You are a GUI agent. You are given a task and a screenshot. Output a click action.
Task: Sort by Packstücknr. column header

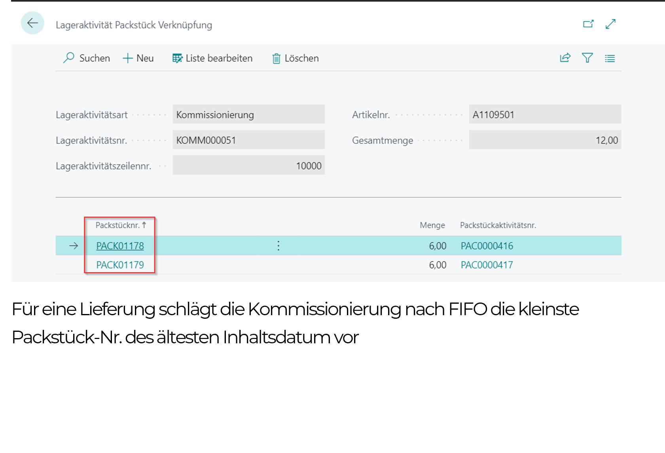point(118,225)
